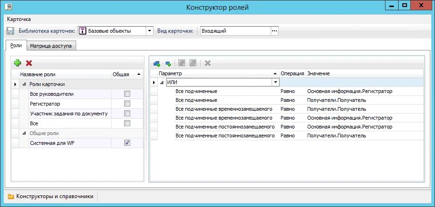Add a new role with green plus

coord(17,63)
